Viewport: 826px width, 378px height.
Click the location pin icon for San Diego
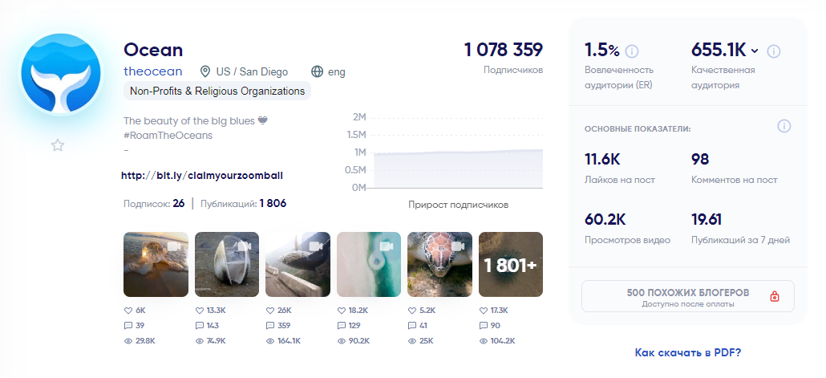click(205, 71)
